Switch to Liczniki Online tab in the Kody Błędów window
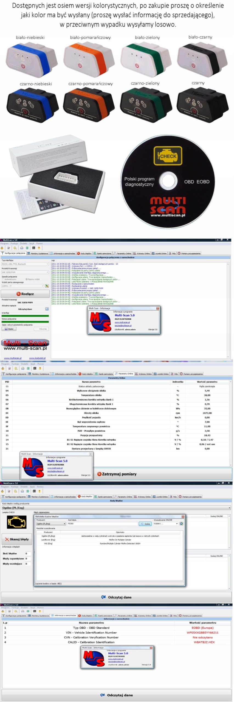234x702 pixels. pos(160,497)
